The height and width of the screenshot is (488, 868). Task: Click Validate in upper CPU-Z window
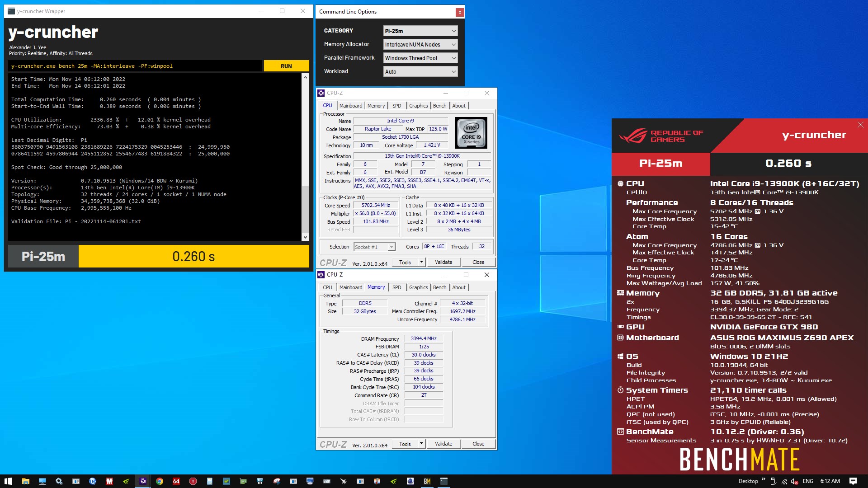click(x=443, y=262)
